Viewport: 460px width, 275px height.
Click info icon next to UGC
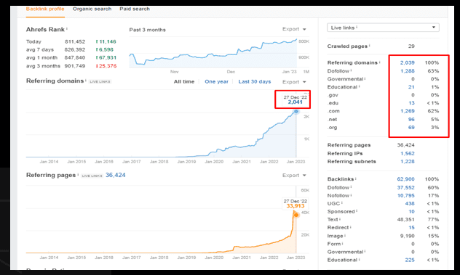coord(342,202)
